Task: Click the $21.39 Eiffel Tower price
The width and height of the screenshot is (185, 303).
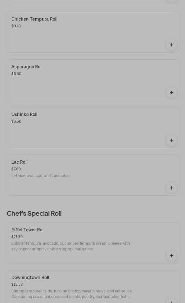Action: pyautogui.click(x=17, y=237)
